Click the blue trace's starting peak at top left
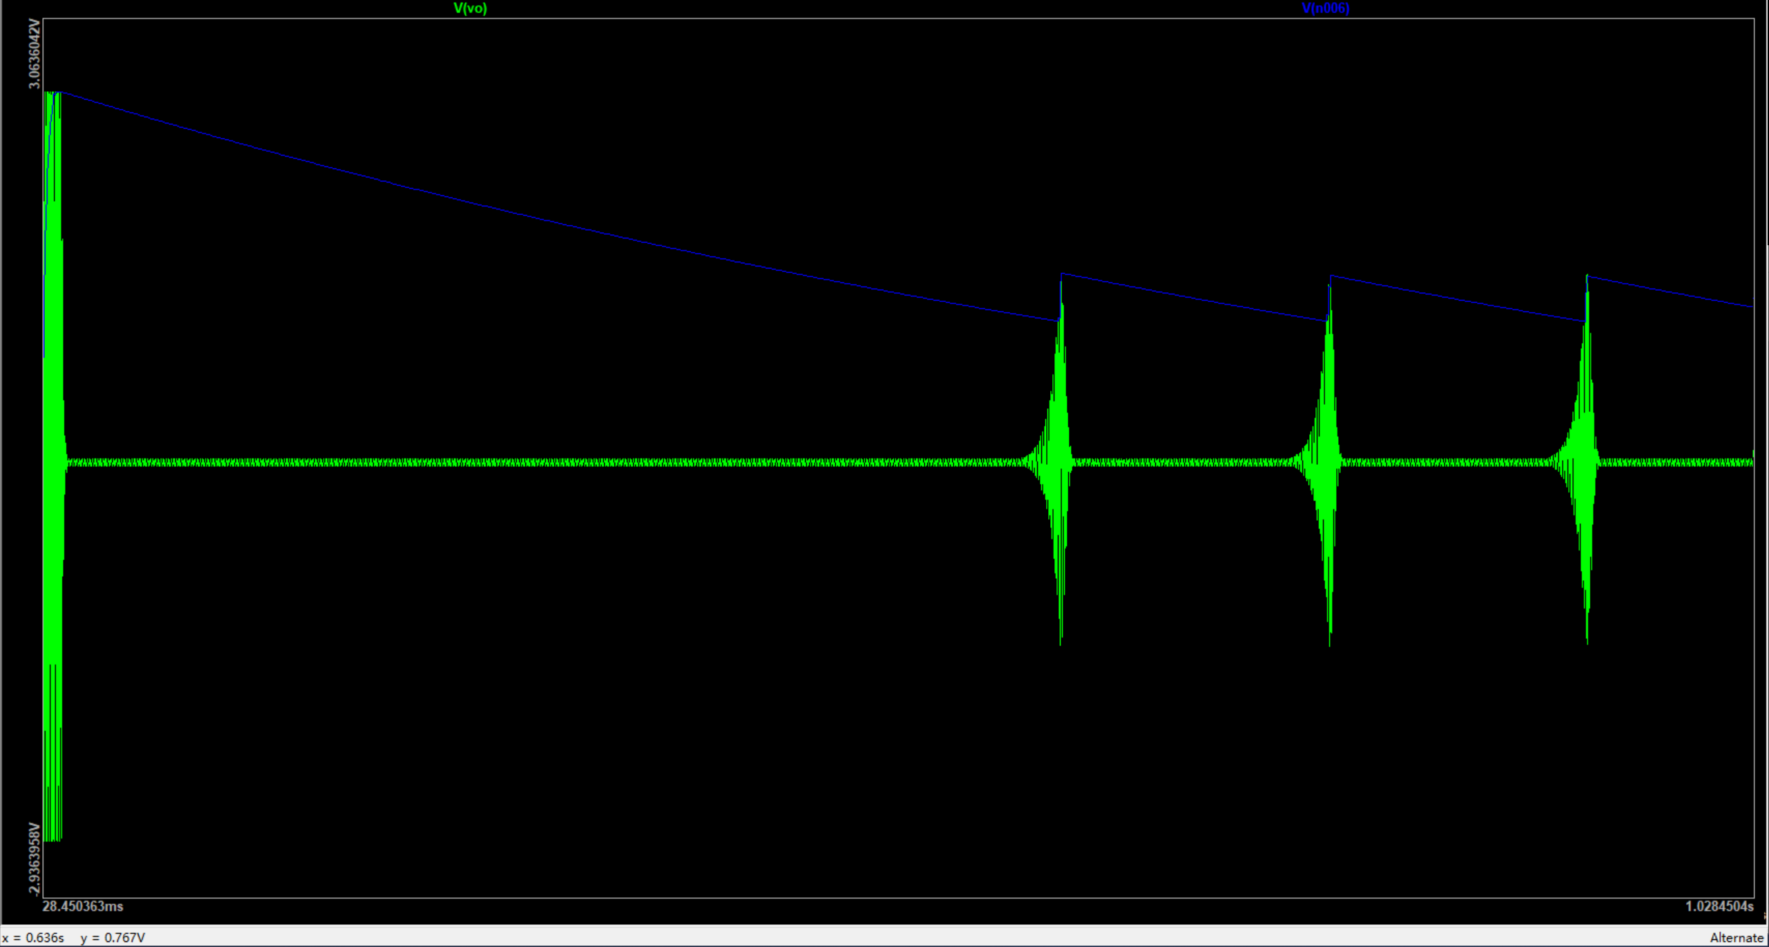 [61, 93]
